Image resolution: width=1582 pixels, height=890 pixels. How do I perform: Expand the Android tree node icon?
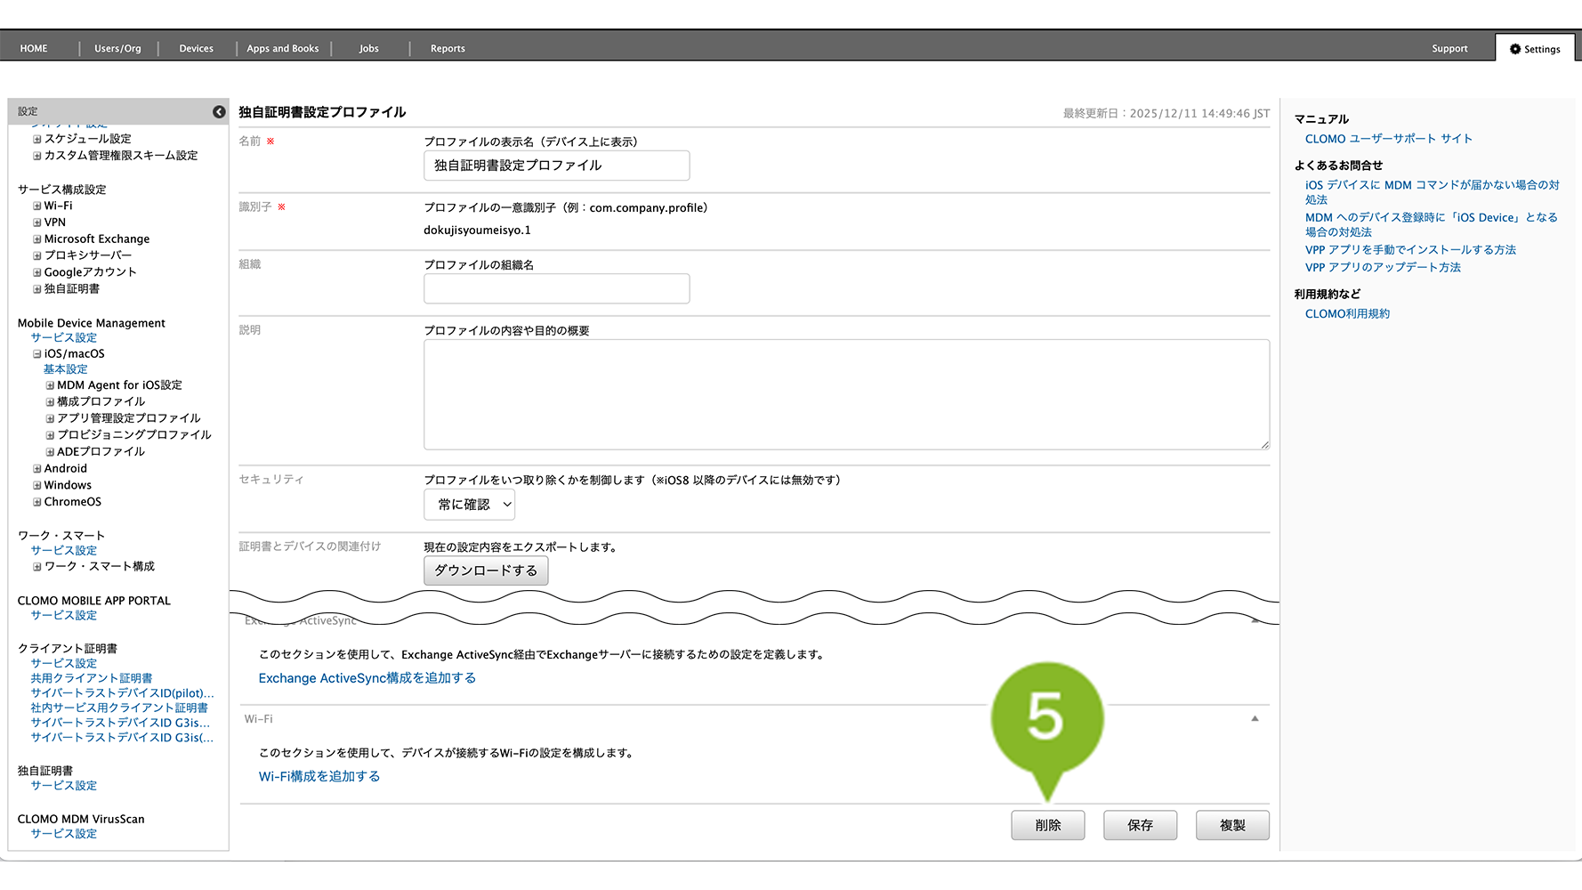tap(37, 469)
